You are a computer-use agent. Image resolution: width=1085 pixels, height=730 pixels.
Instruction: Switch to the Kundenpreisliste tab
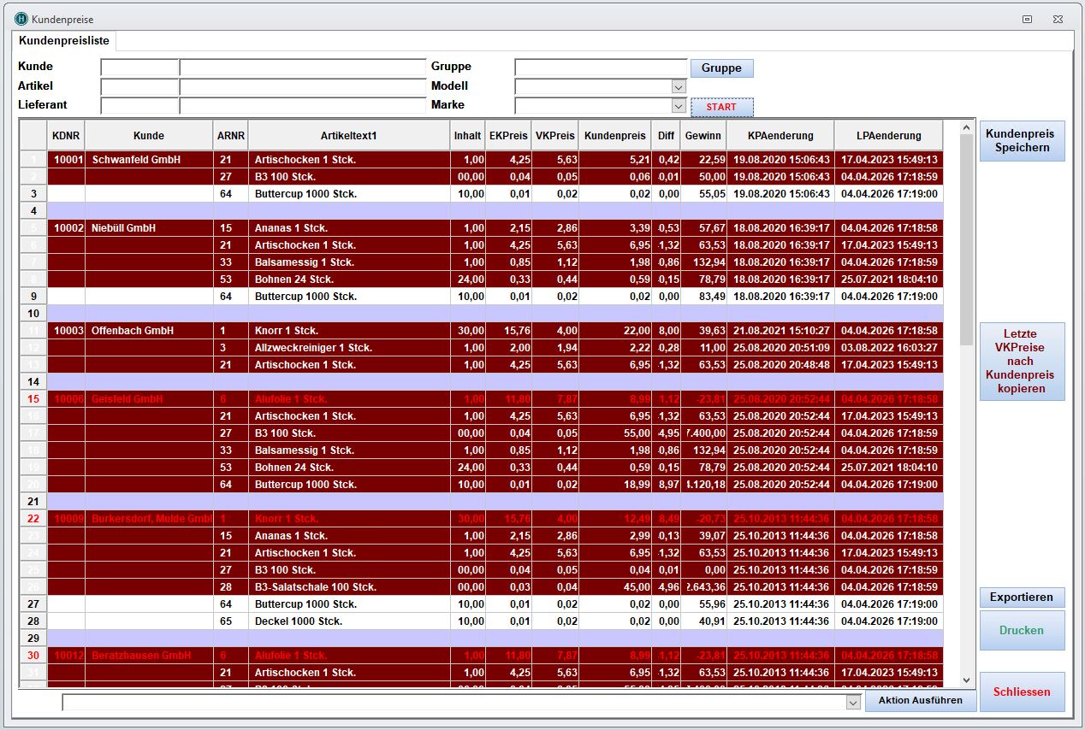pyautogui.click(x=64, y=40)
